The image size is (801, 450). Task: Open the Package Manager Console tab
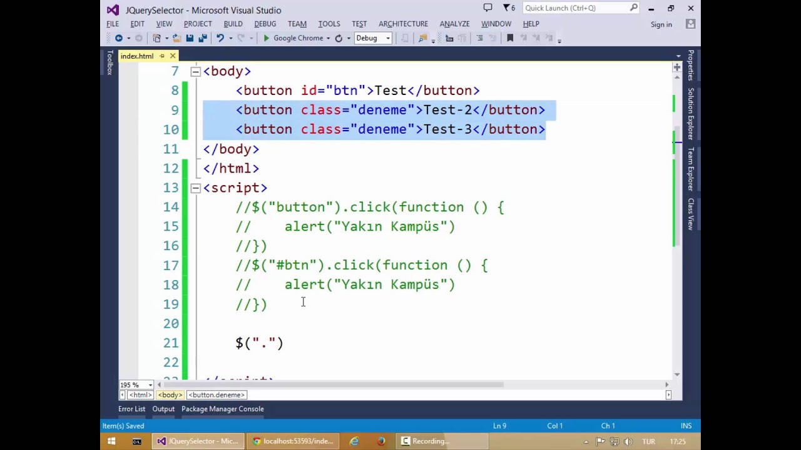point(223,409)
